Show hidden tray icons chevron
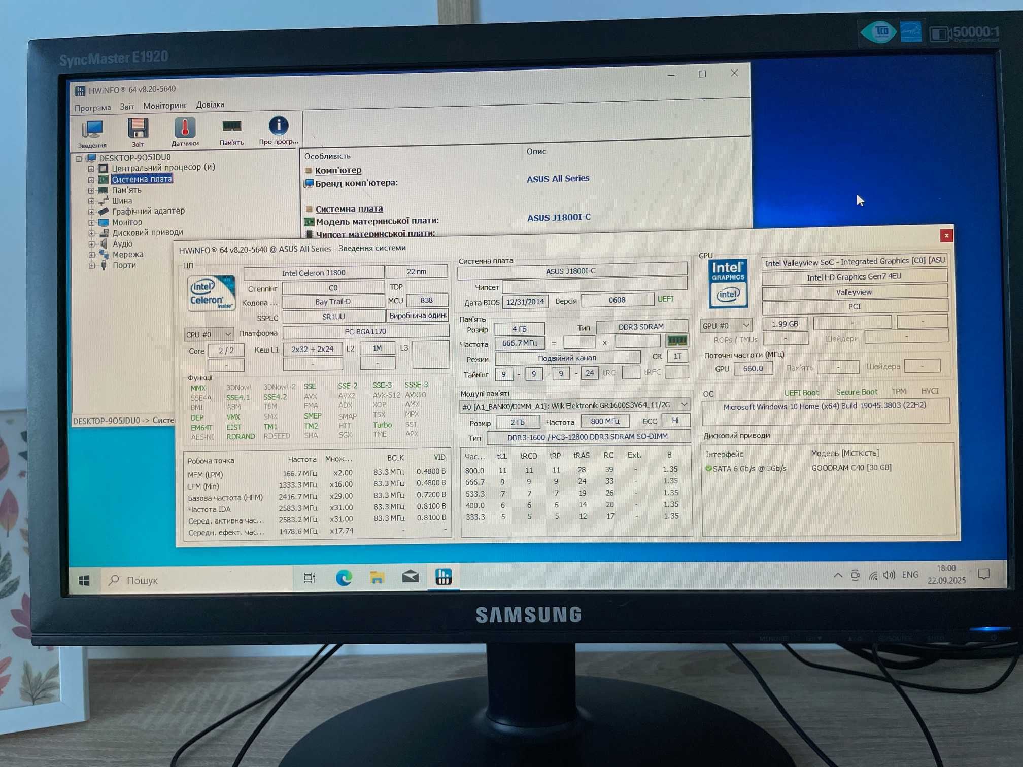The image size is (1023, 767). 838,575
